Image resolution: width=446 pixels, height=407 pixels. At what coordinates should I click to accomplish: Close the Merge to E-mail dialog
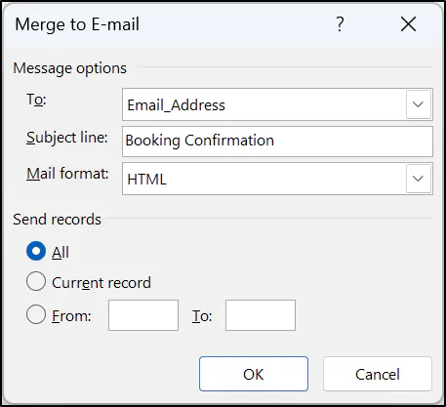pos(408,24)
